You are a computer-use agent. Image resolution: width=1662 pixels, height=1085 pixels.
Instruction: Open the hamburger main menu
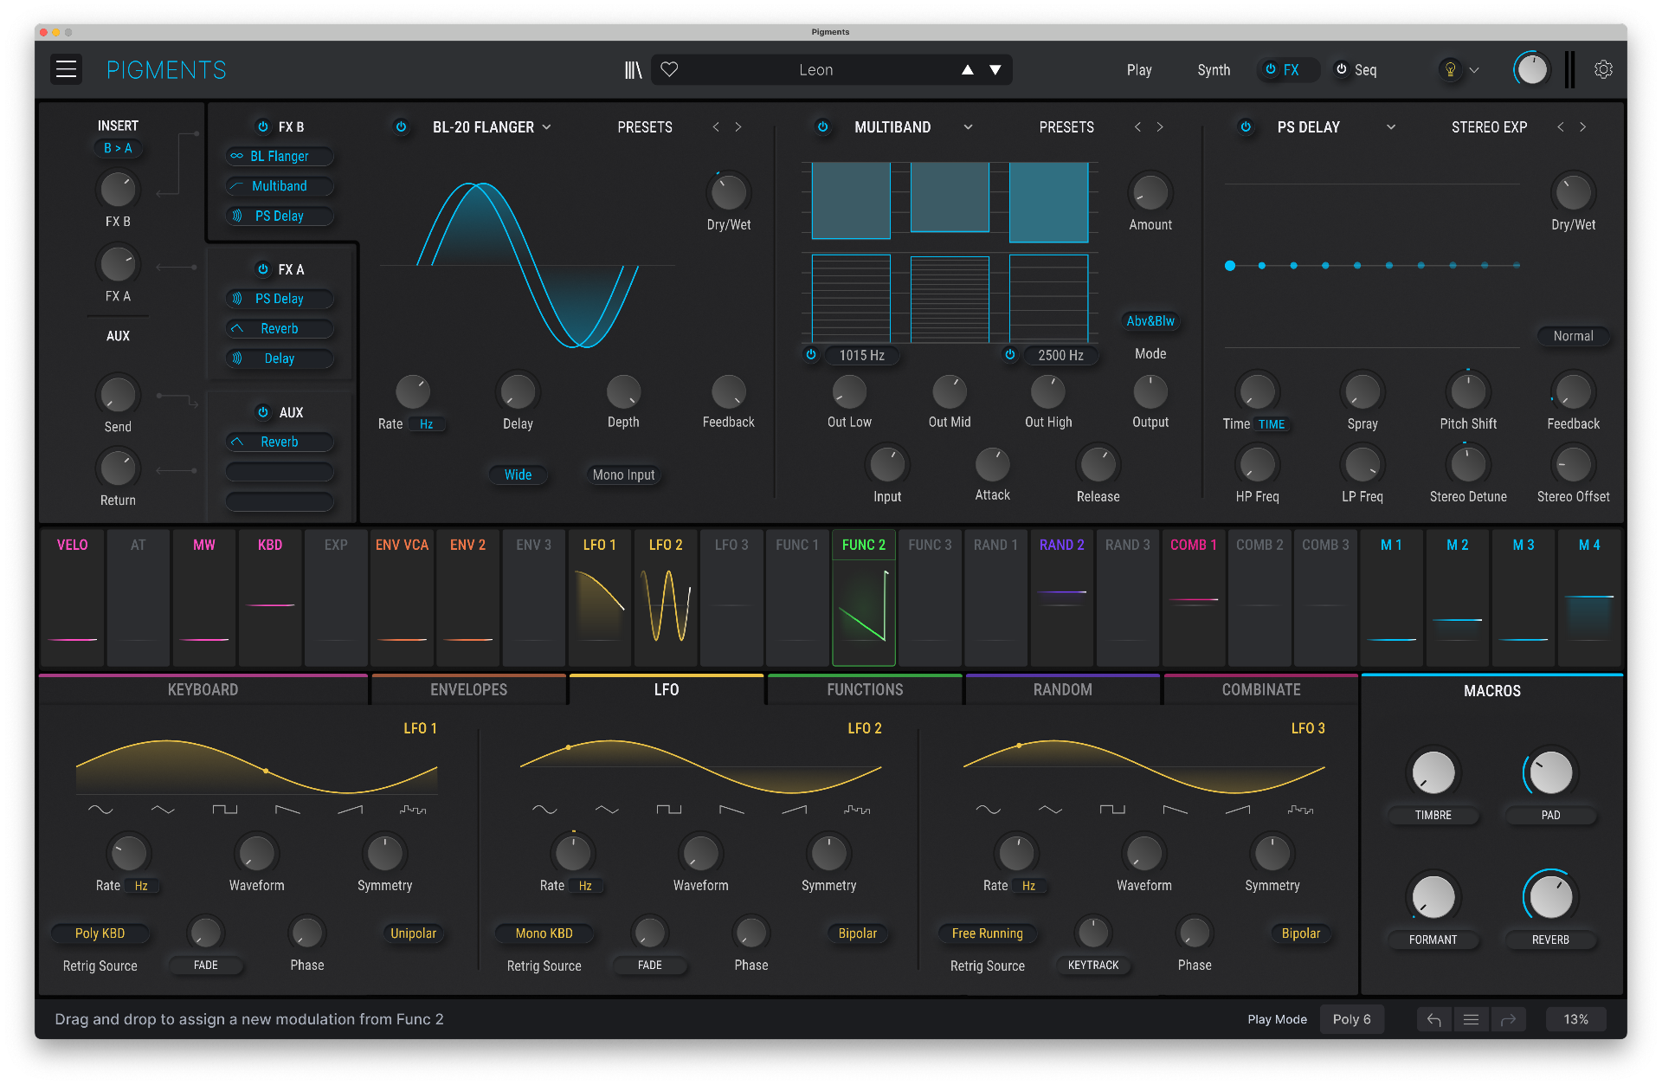tap(67, 69)
